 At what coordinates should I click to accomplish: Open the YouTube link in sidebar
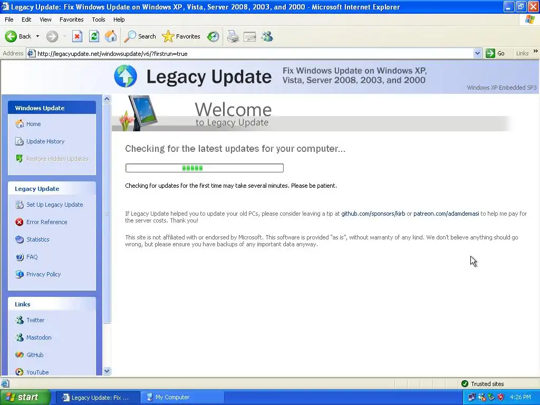point(37,372)
